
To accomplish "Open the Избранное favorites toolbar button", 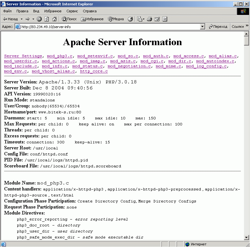I will coord(92,19).
